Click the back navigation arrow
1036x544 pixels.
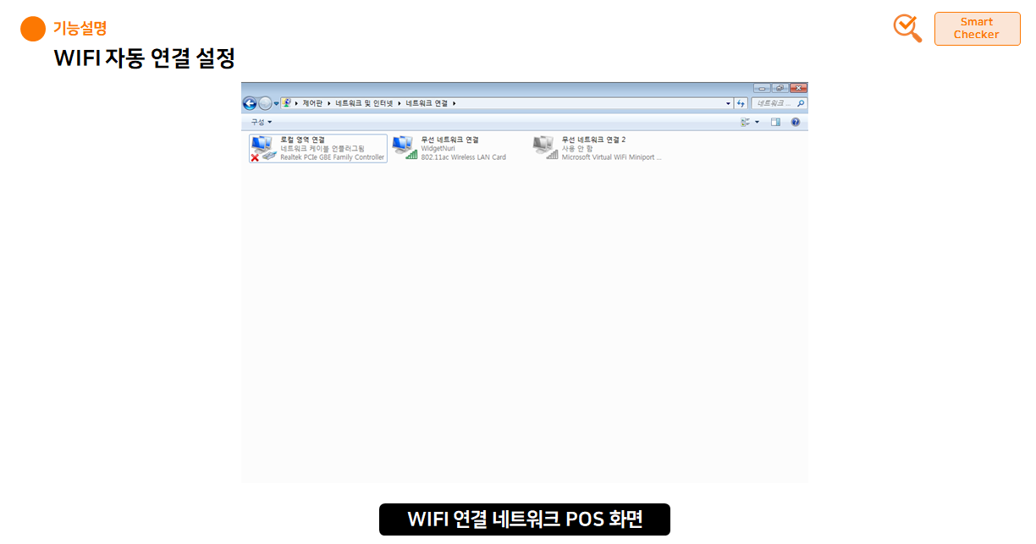pyautogui.click(x=249, y=102)
